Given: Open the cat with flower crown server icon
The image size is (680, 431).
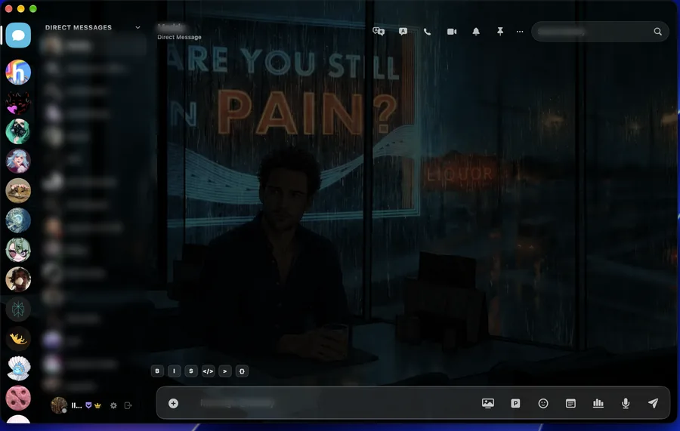Looking at the screenshot, I should pyautogui.click(x=18, y=191).
